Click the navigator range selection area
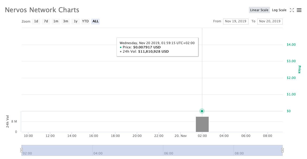Viewport: 307px width, 159px height. (152, 150)
